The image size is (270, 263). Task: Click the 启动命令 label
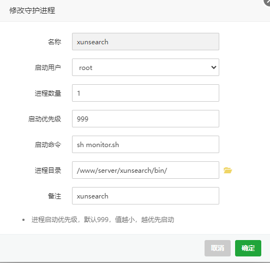tap(48, 144)
